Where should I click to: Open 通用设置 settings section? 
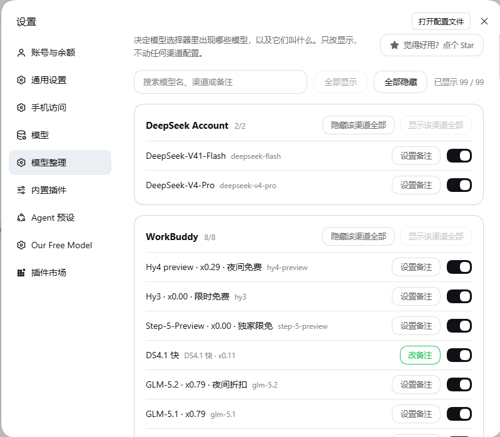(x=60, y=80)
